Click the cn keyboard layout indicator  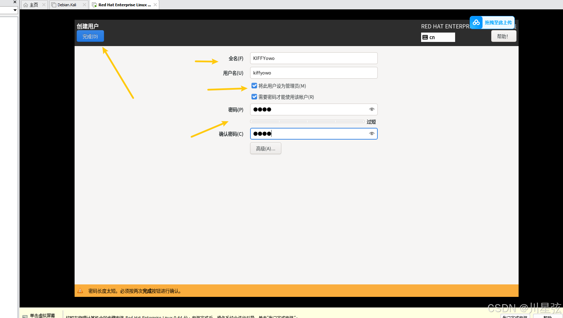[x=438, y=37]
